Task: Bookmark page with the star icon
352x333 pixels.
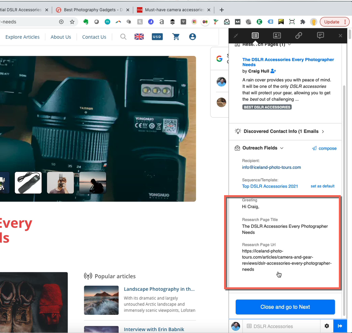Action: (72, 22)
